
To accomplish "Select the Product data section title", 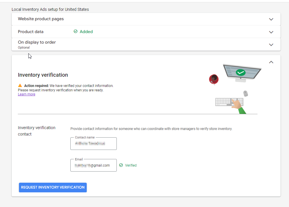I will pyautogui.click(x=30, y=31).
